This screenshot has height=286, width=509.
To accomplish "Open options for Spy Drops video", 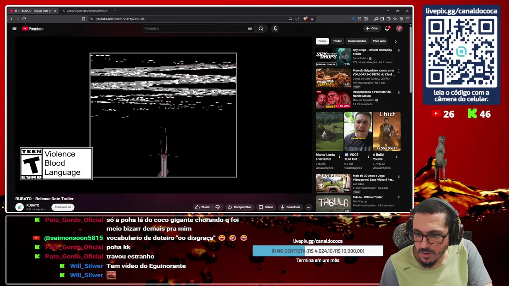I will coord(399,50).
